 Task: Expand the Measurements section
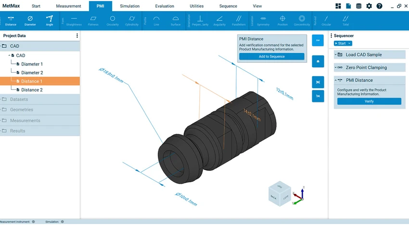click(40, 120)
